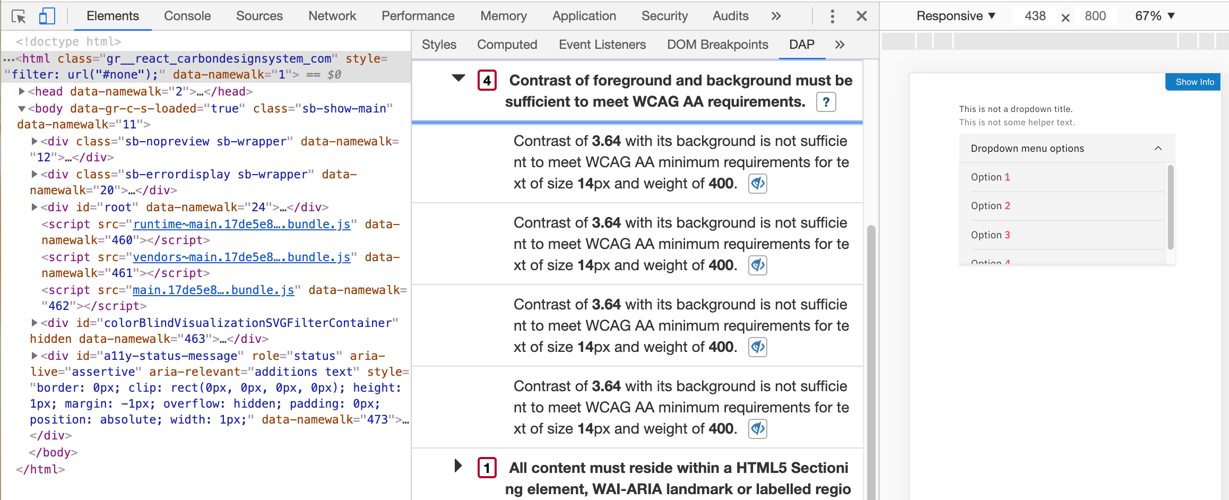
Task: Open the Responsive device dropdown
Action: pos(955,15)
